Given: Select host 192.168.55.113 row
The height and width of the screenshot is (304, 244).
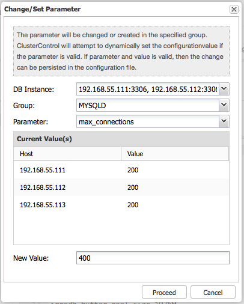Looking at the screenshot, I should tap(121, 205).
